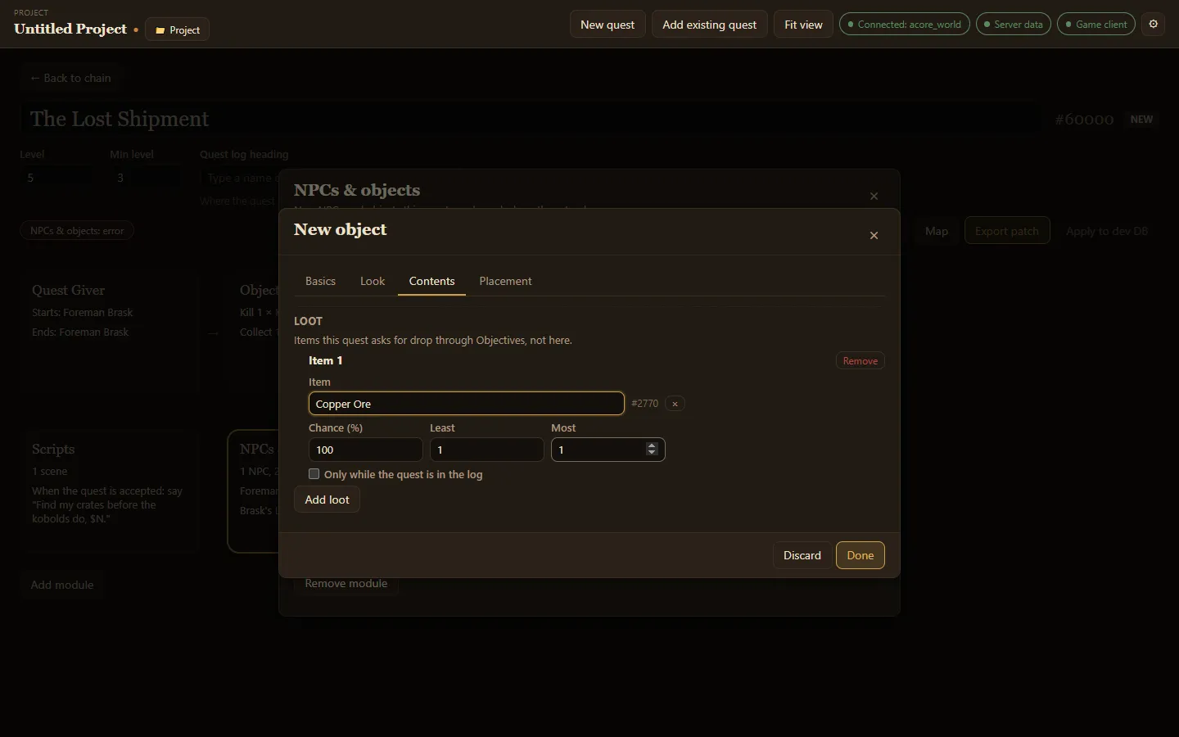Open the settings gear icon

(x=1154, y=24)
